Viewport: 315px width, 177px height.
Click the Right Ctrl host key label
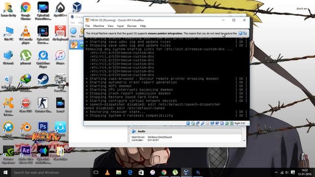[x=240, y=123]
